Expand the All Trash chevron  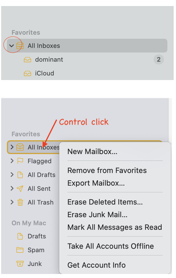pos(12,202)
